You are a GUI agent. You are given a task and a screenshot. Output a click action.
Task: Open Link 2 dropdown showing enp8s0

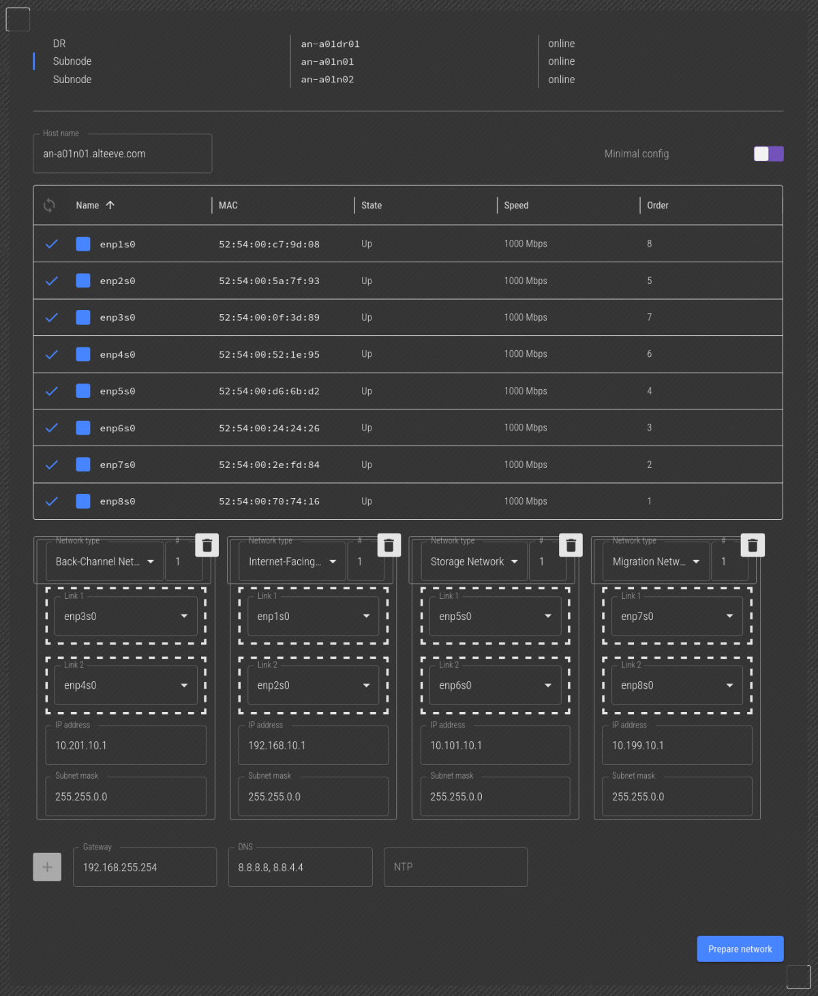(677, 685)
